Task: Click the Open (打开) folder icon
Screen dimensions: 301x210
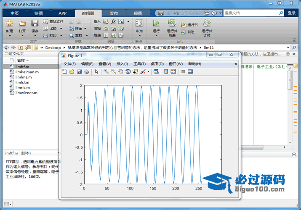Action: (x=22, y=24)
